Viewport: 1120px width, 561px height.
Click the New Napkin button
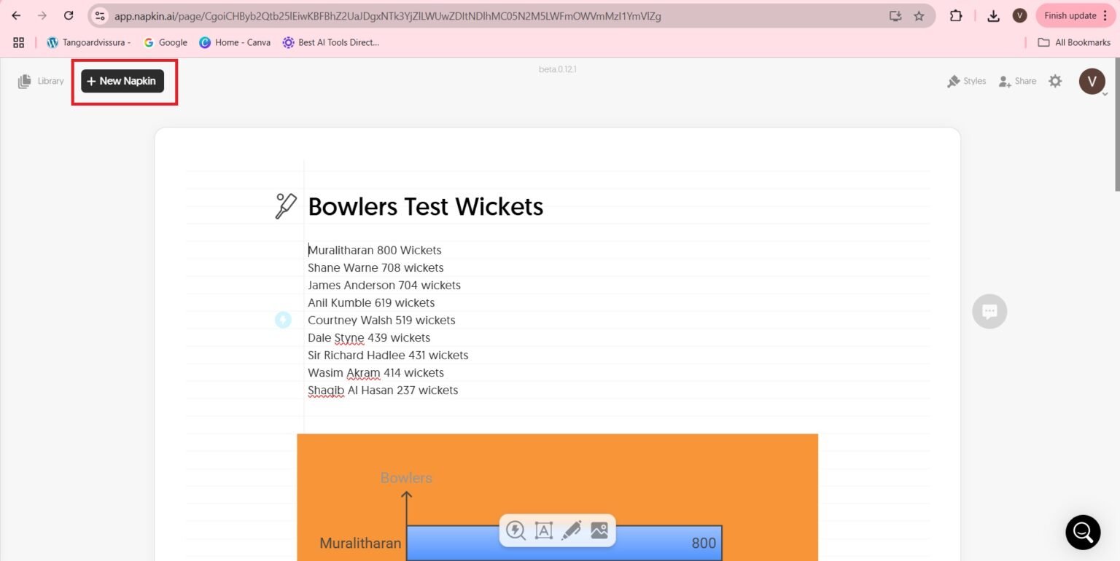(122, 81)
